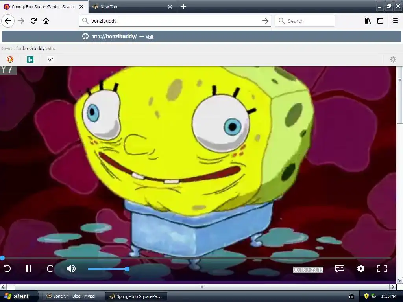Click the forward navigation arrow
Image resolution: width=403 pixels, height=302 pixels.
21,21
